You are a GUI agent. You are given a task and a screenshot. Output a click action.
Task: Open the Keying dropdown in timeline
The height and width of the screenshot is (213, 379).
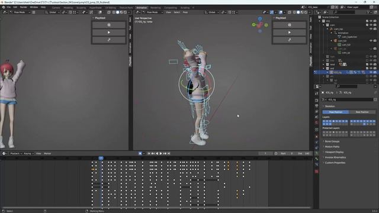(x=28, y=154)
